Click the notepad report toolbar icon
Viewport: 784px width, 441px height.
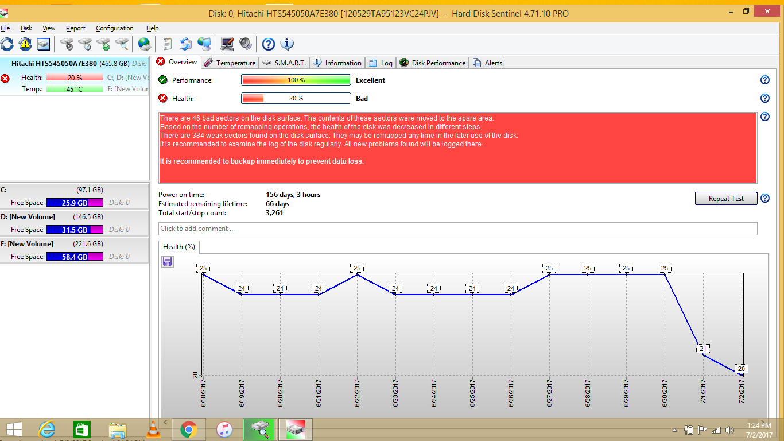(167, 44)
